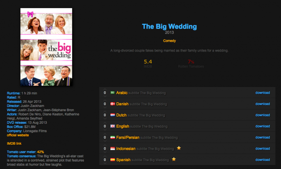The image size is (281, 169).
Task: Click the Spanish flag icon
Action: pyautogui.click(x=112, y=160)
